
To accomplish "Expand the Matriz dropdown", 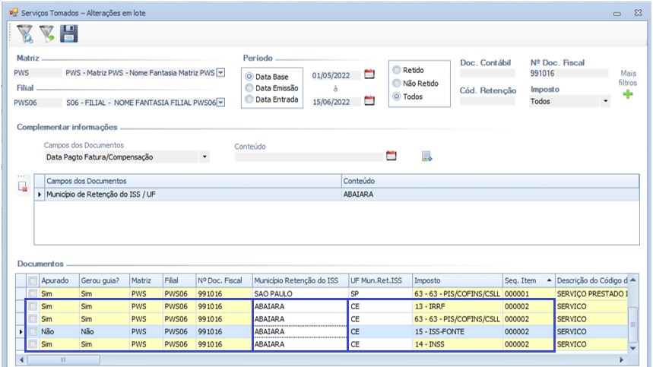I will 220,73.
